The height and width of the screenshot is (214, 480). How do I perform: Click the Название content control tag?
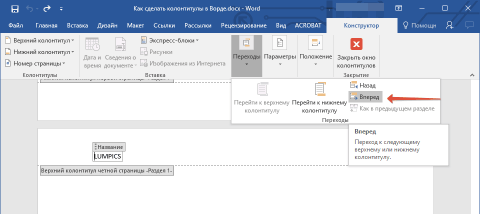[109, 146]
